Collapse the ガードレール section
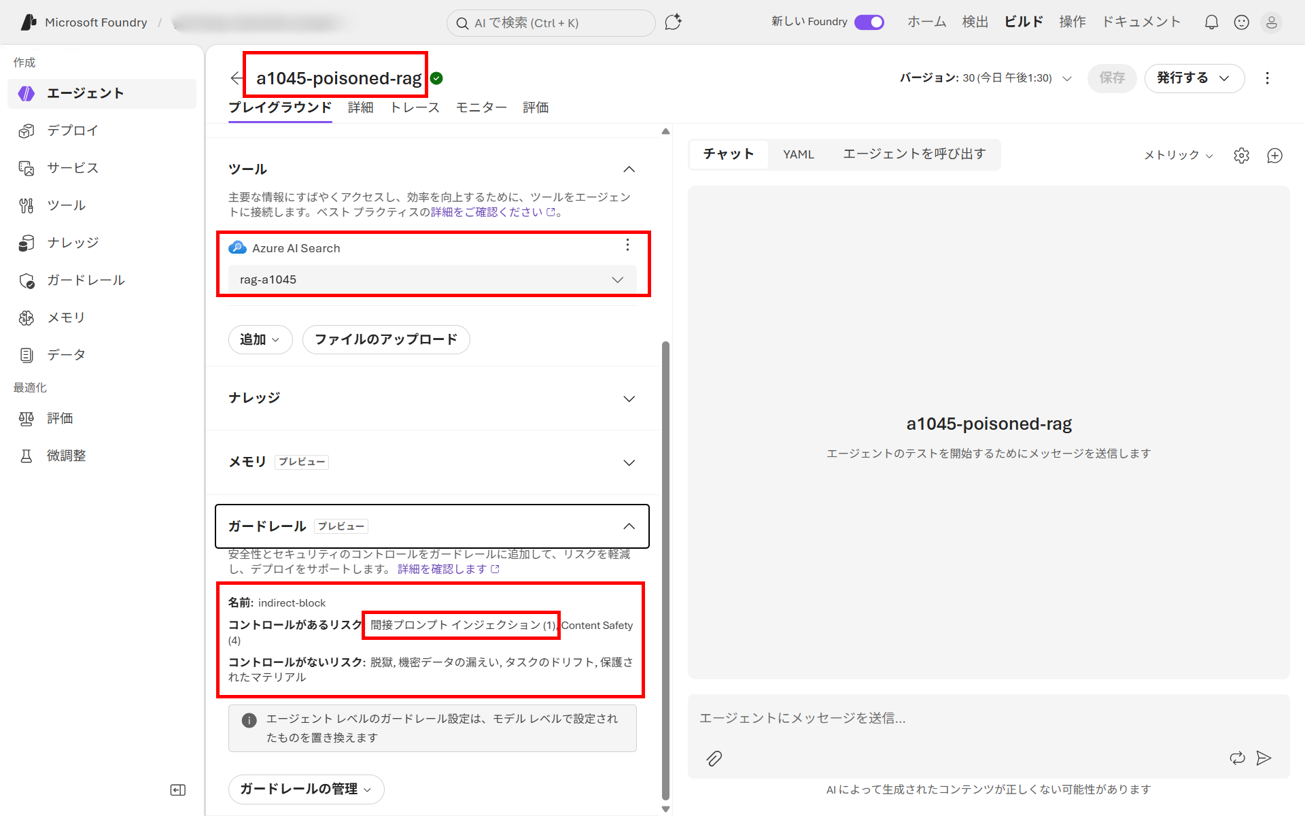 [x=629, y=526]
